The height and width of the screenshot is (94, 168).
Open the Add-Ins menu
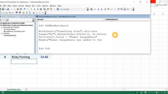[45, 6]
